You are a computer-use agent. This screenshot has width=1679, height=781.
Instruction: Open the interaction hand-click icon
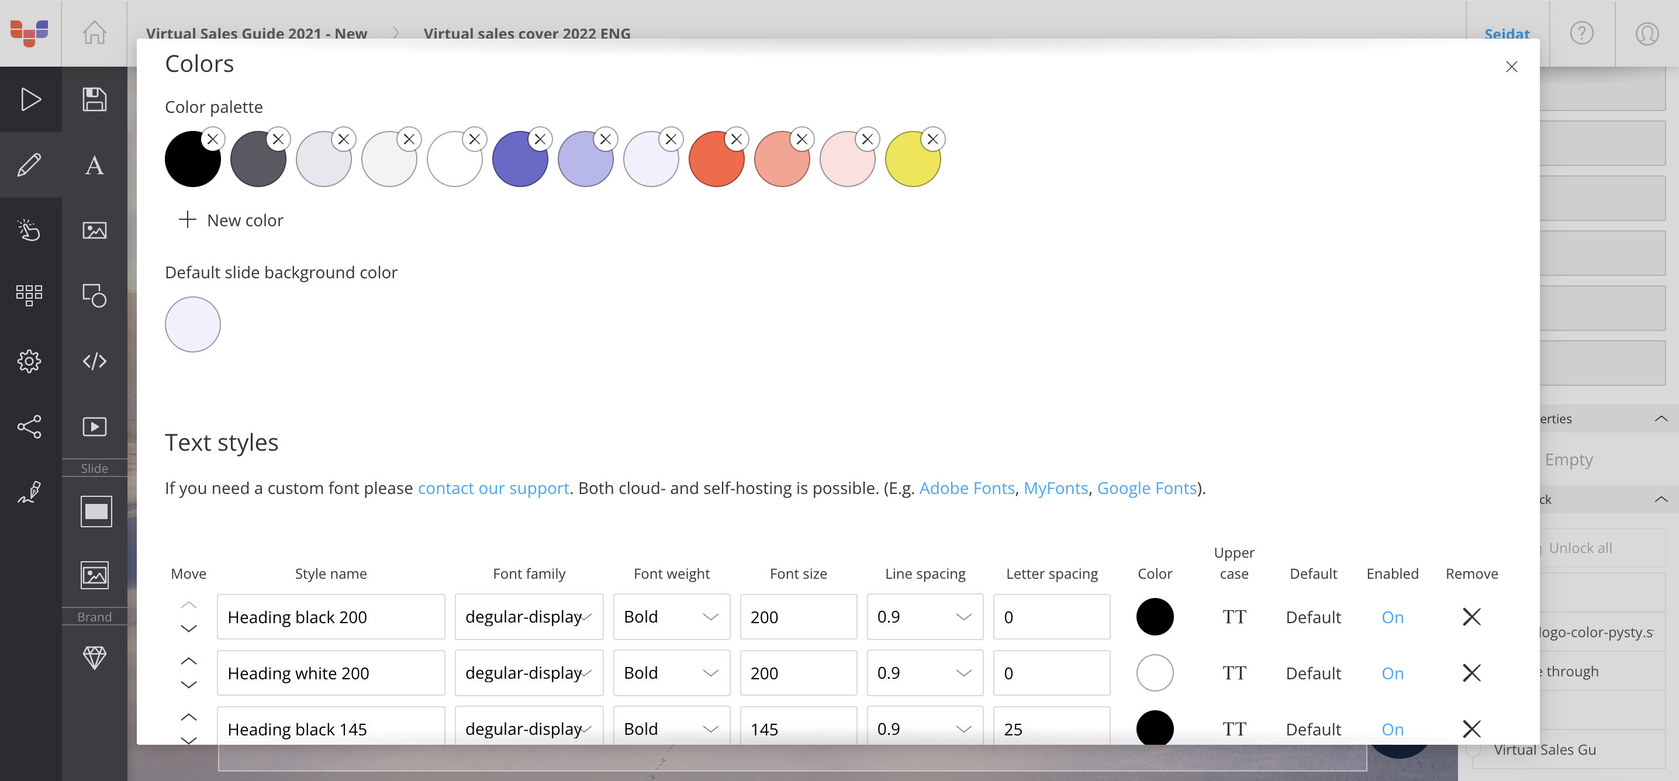point(29,230)
